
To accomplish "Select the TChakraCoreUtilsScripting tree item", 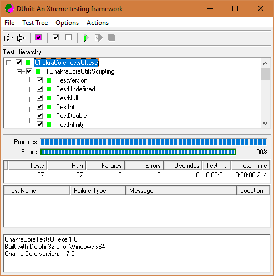I will [80, 71].
